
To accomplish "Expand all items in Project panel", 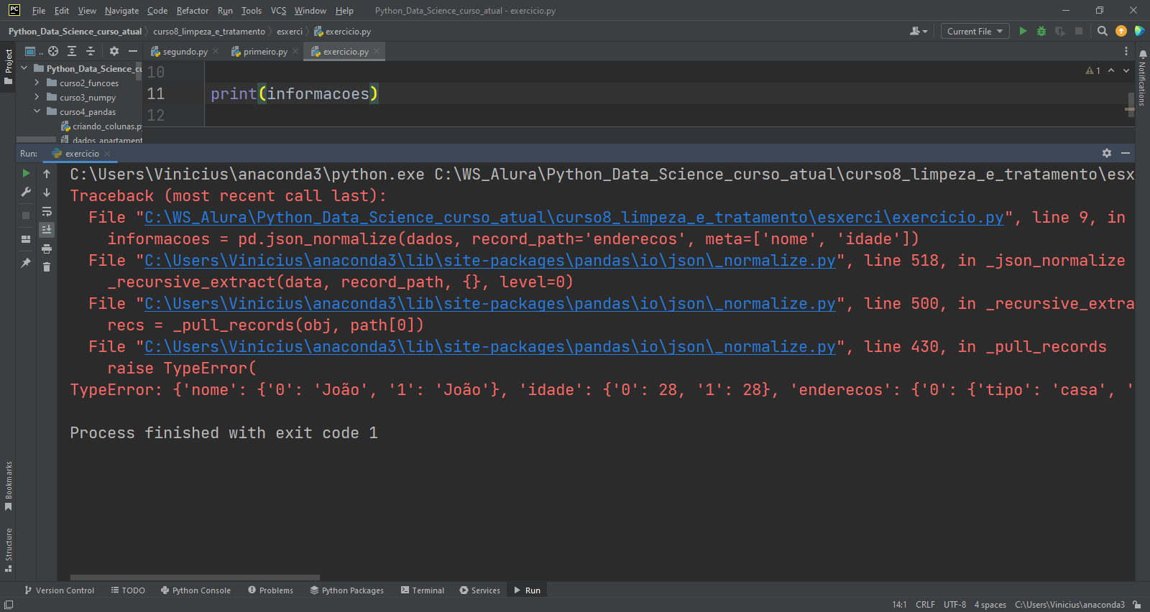I will [x=72, y=51].
